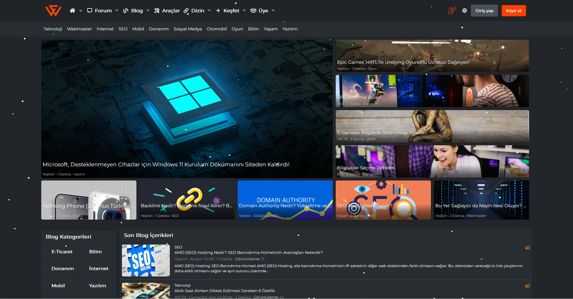The width and height of the screenshot is (573, 299).
Task: Open AMO (SEO) Hosting Nedir post title
Action: (x=248, y=253)
